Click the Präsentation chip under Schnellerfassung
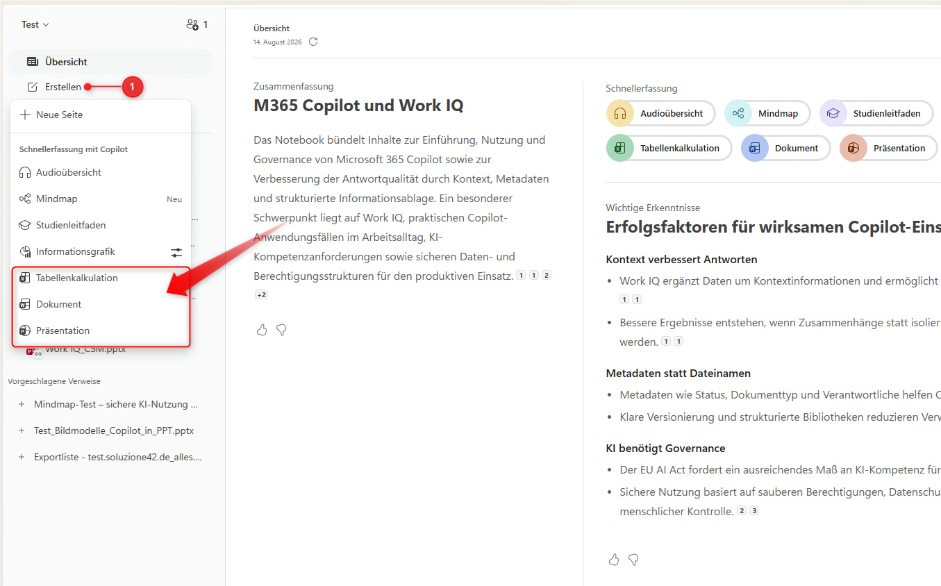941x586 pixels. click(888, 148)
